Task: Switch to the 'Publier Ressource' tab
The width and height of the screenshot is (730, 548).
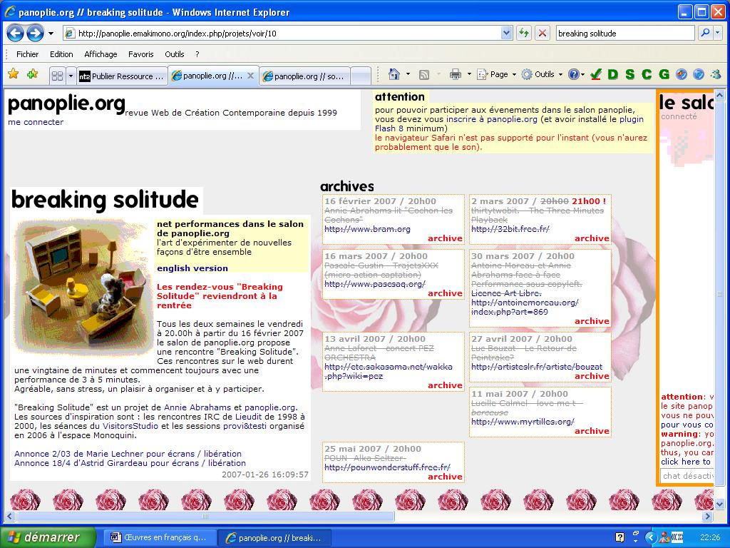Action: click(x=122, y=76)
